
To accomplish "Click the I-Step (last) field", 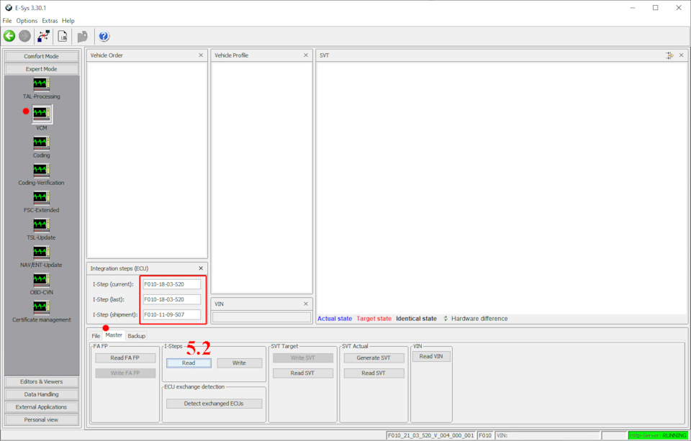I will pos(172,299).
